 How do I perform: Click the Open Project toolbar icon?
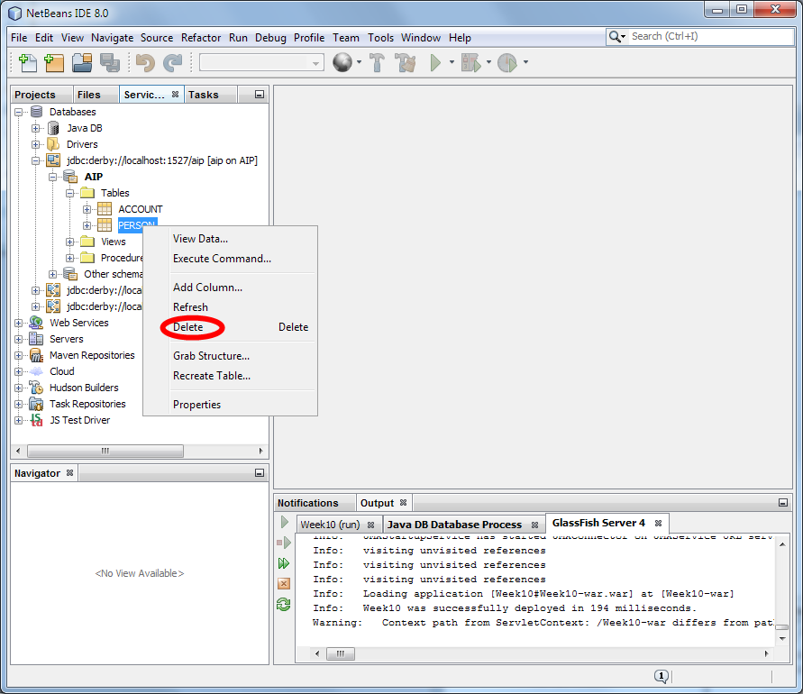[x=82, y=62]
